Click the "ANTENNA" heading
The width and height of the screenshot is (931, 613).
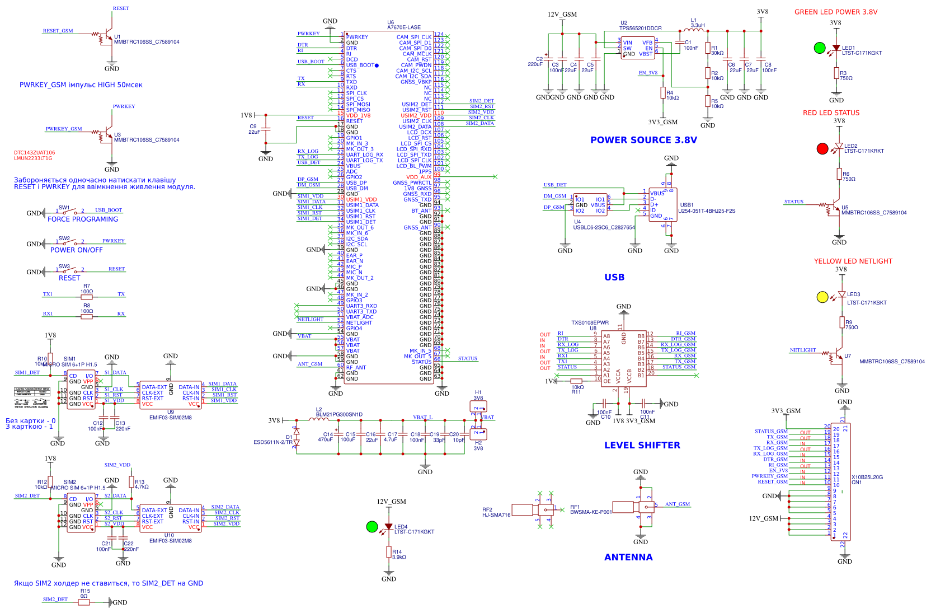[628, 557]
